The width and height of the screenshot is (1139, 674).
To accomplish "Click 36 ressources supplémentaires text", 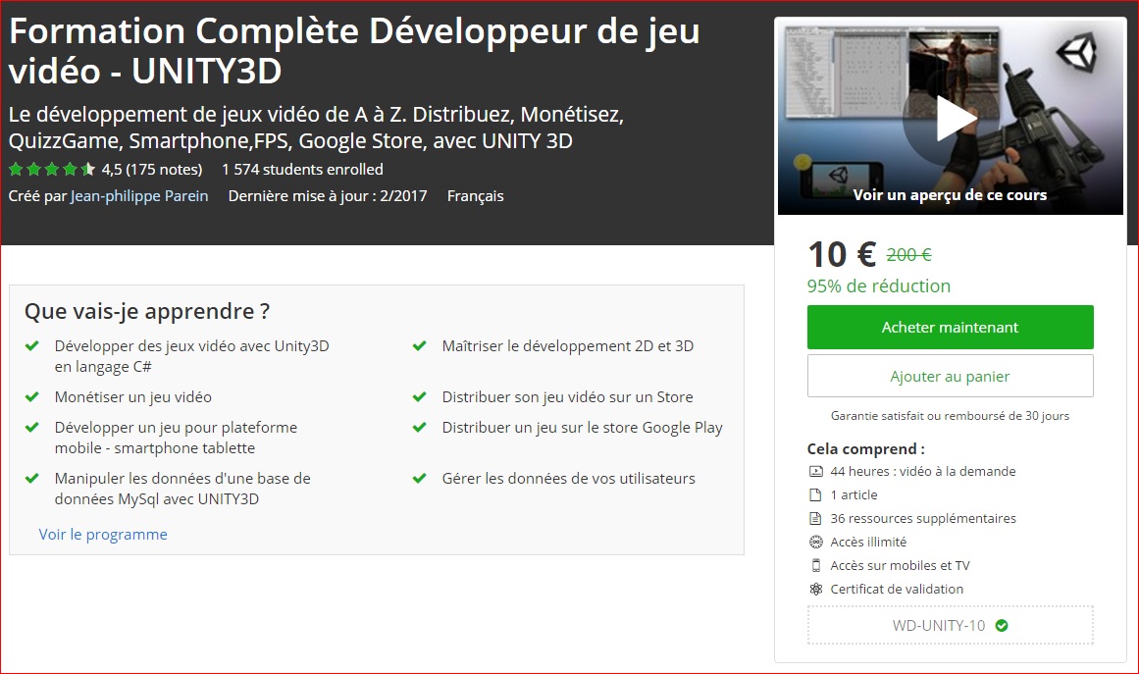I will coord(923,519).
